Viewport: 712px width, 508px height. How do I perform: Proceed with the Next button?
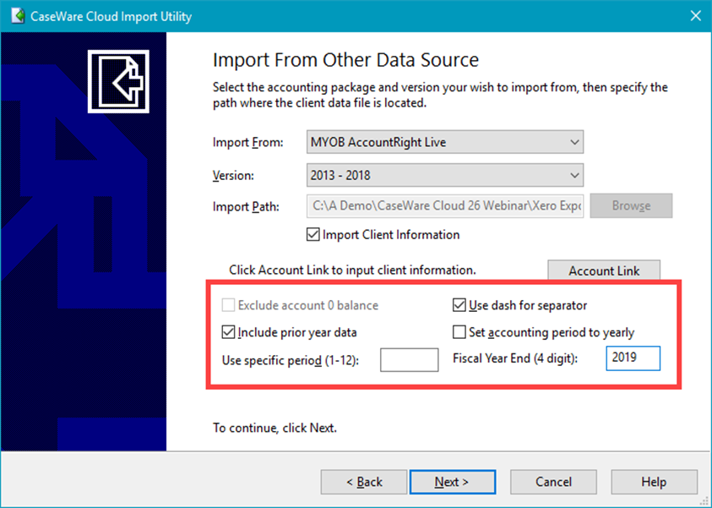pyautogui.click(x=452, y=482)
